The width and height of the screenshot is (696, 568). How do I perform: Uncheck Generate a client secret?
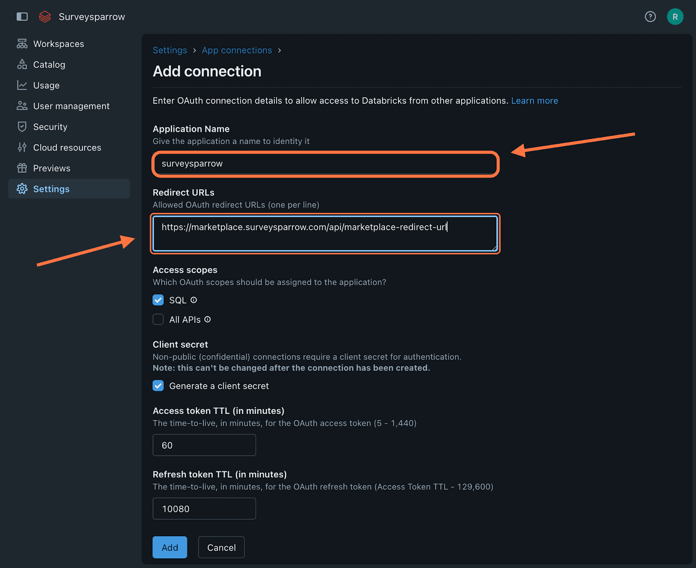(x=158, y=386)
